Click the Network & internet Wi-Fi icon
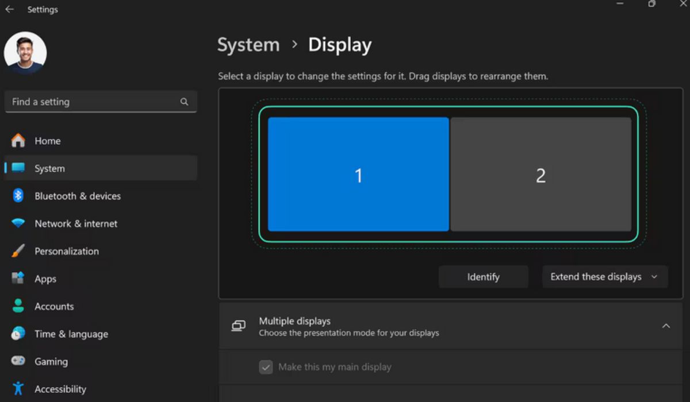 (x=18, y=223)
